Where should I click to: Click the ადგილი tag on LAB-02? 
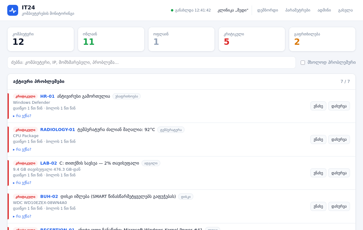point(151,163)
